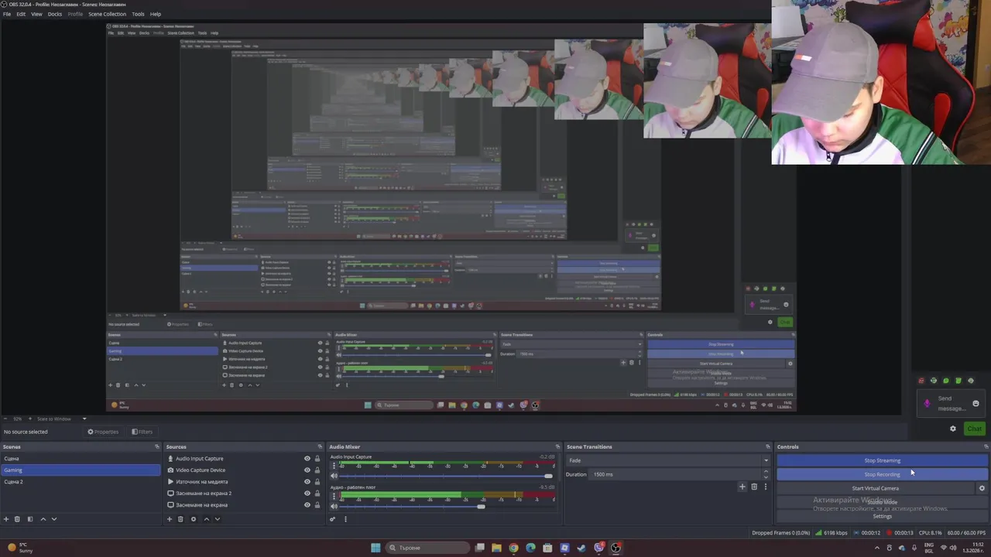Undock the Sources panel
991x557 pixels.
tap(320, 446)
